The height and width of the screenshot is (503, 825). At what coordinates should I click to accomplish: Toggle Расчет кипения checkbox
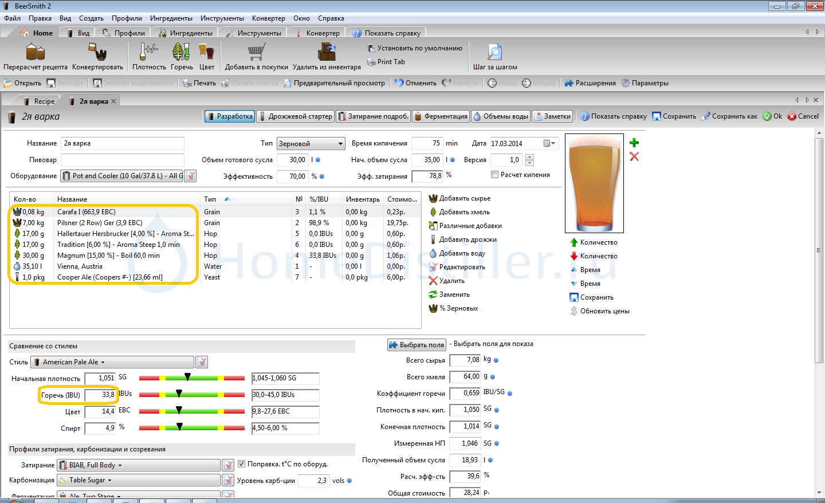point(495,175)
